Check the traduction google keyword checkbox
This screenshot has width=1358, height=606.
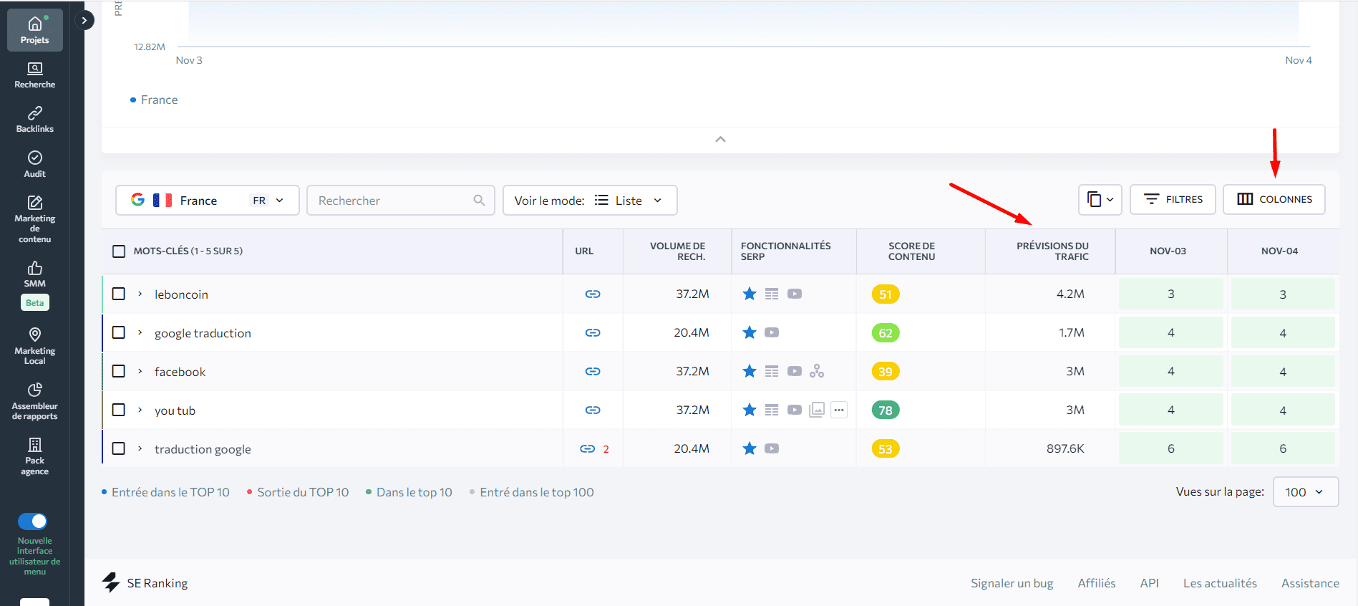pyautogui.click(x=119, y=448)
